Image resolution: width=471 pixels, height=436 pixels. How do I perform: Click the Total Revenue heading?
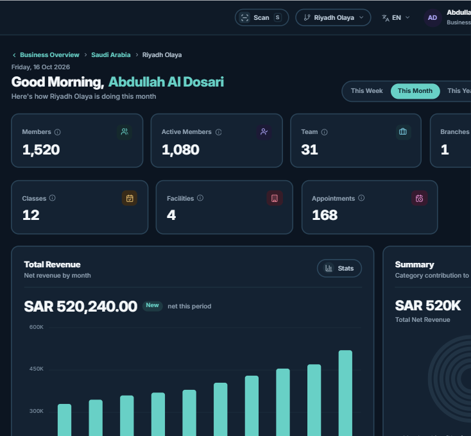click(52, 265)
